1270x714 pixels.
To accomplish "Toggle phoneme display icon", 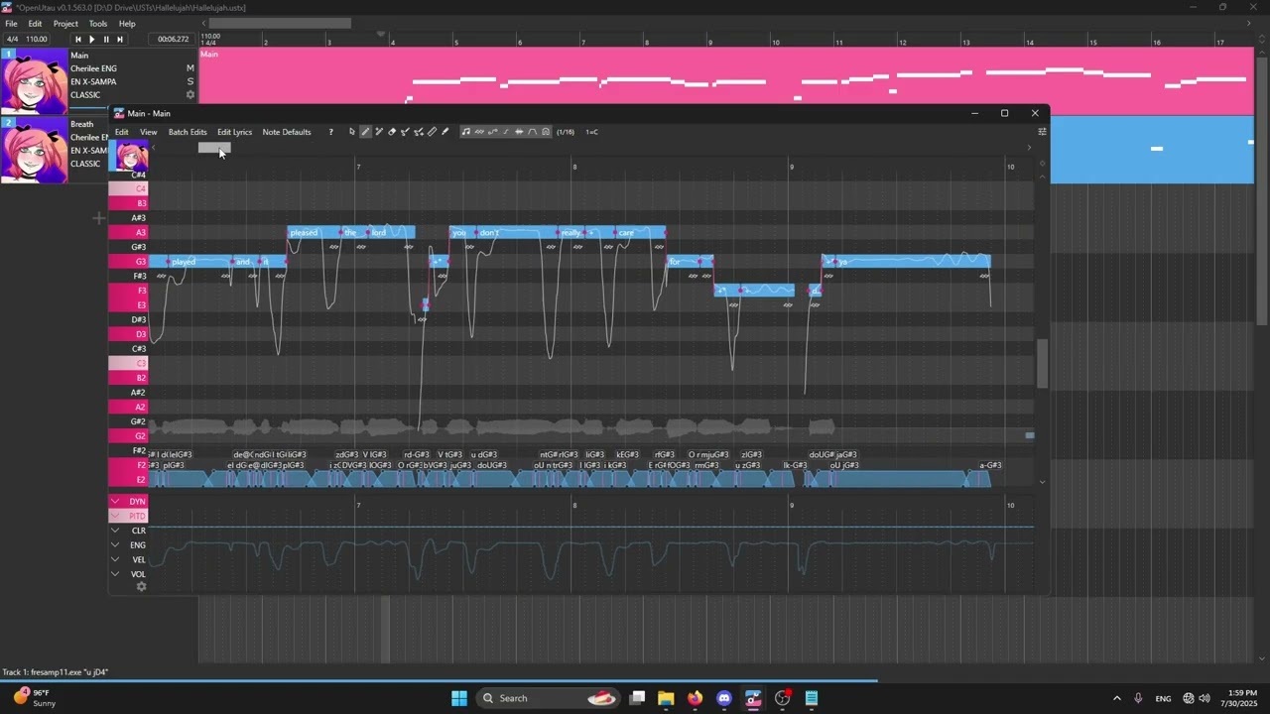I will click(x=532, y=132).
